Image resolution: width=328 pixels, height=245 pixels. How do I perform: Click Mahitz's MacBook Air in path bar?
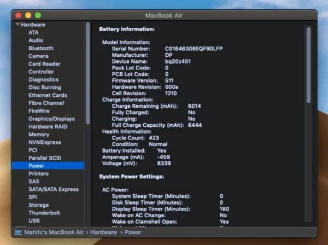tap(54, 232)
